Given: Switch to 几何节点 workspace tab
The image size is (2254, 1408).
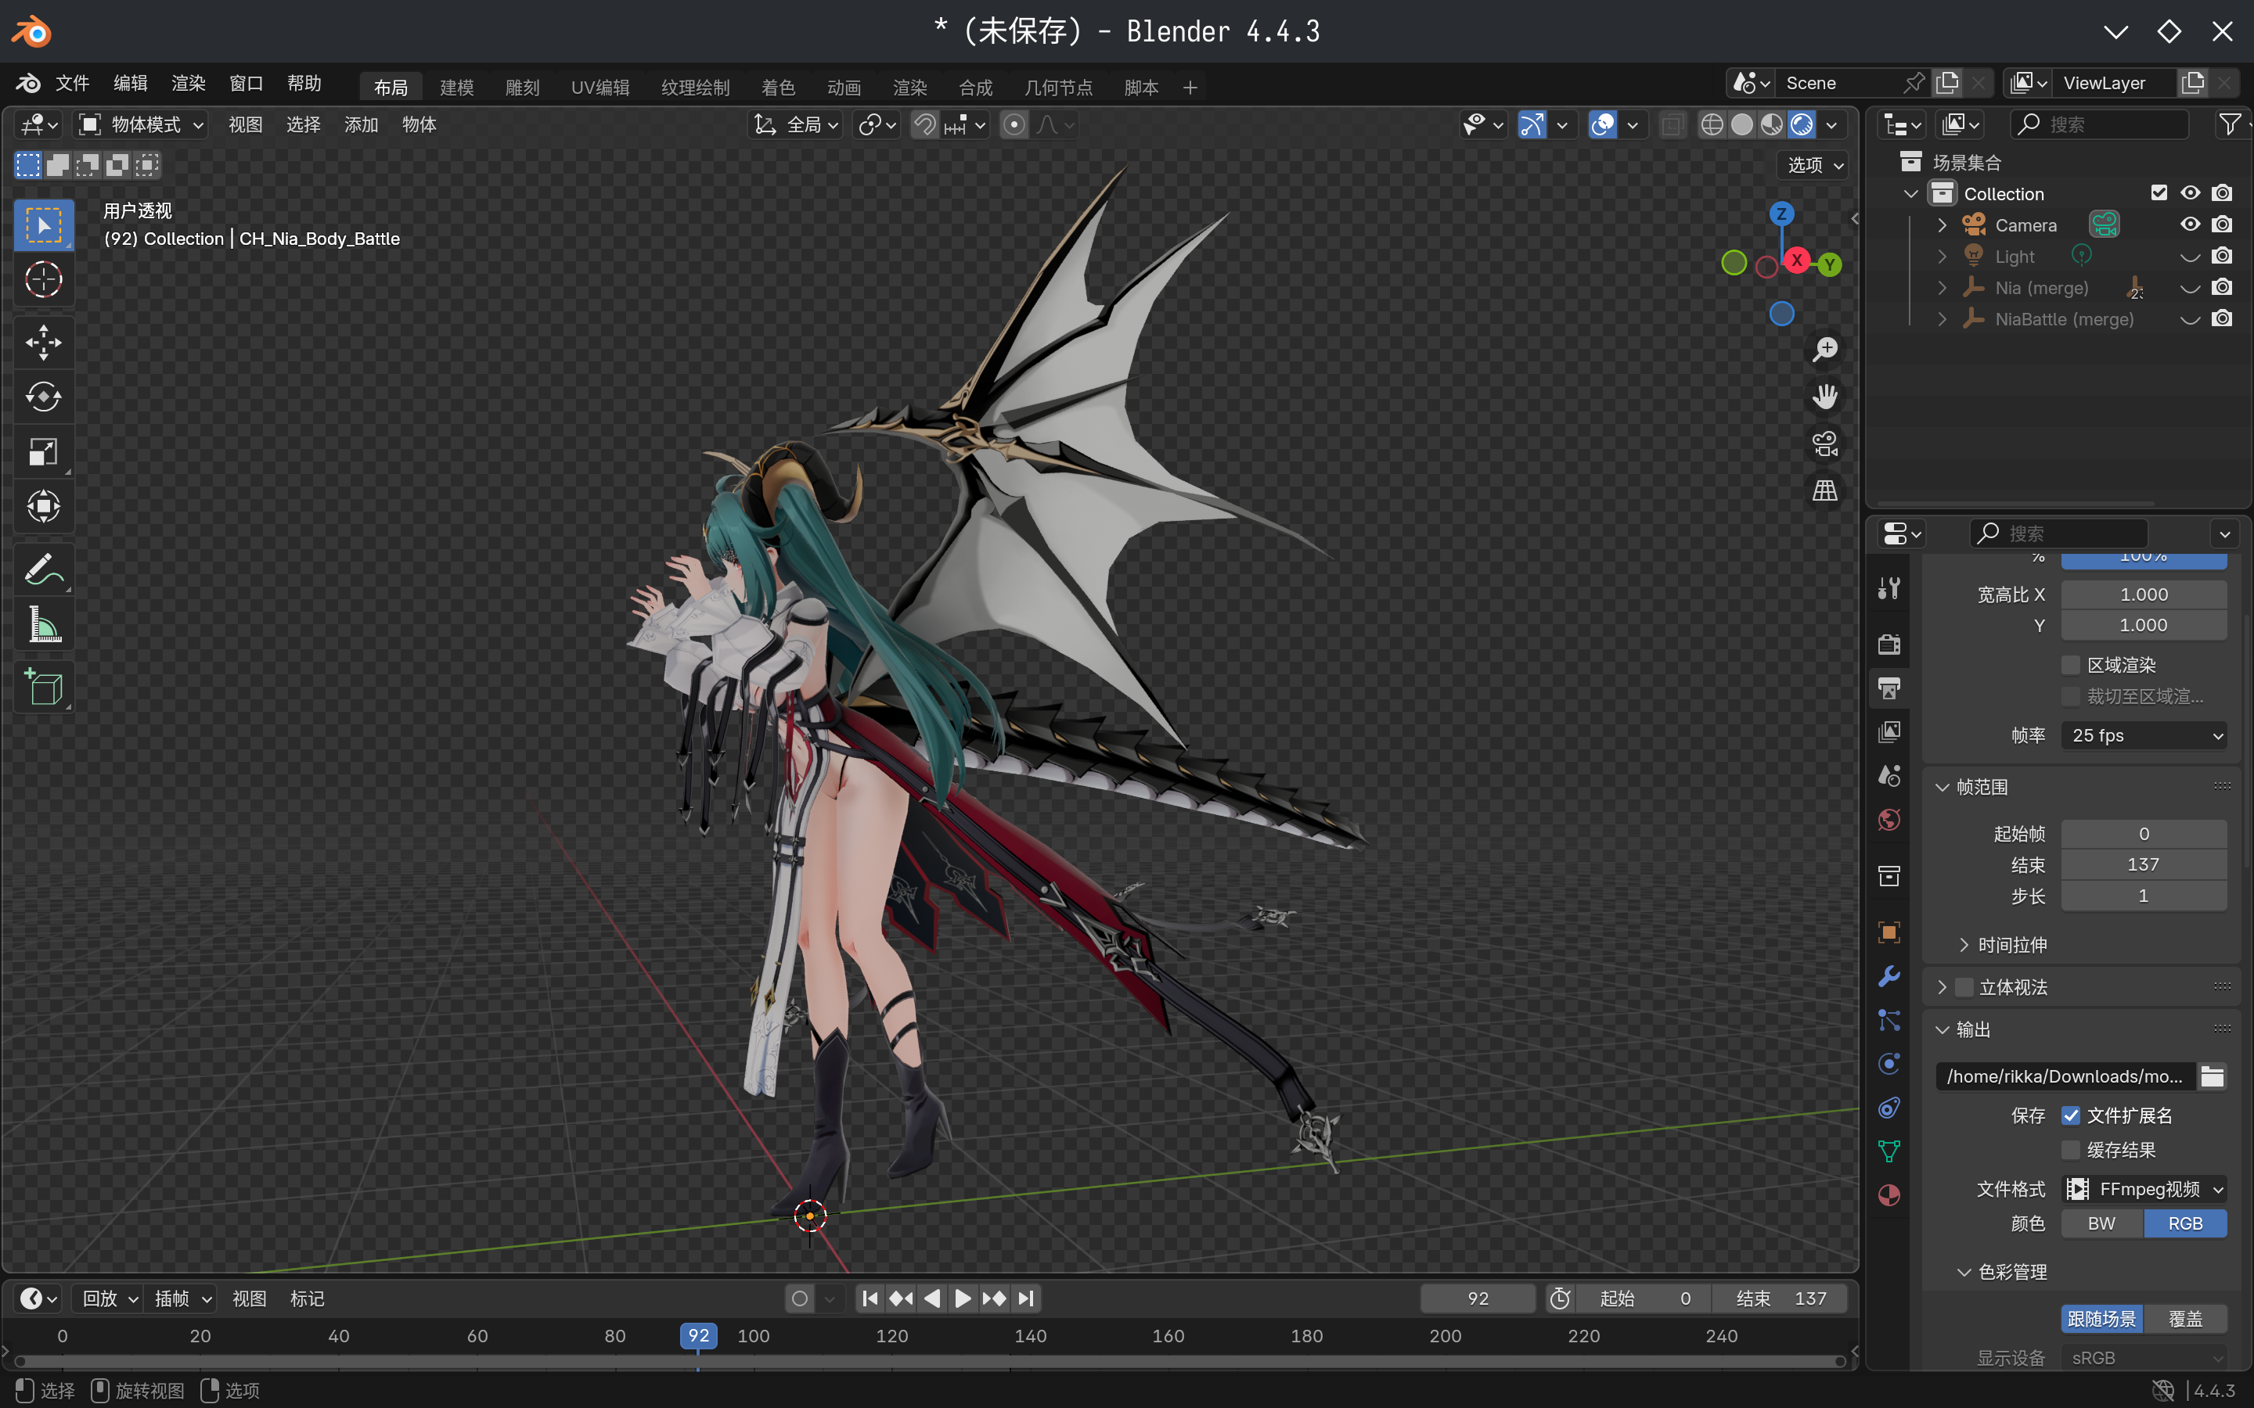Looking at the screenshot, I should tap(1058, 88).
